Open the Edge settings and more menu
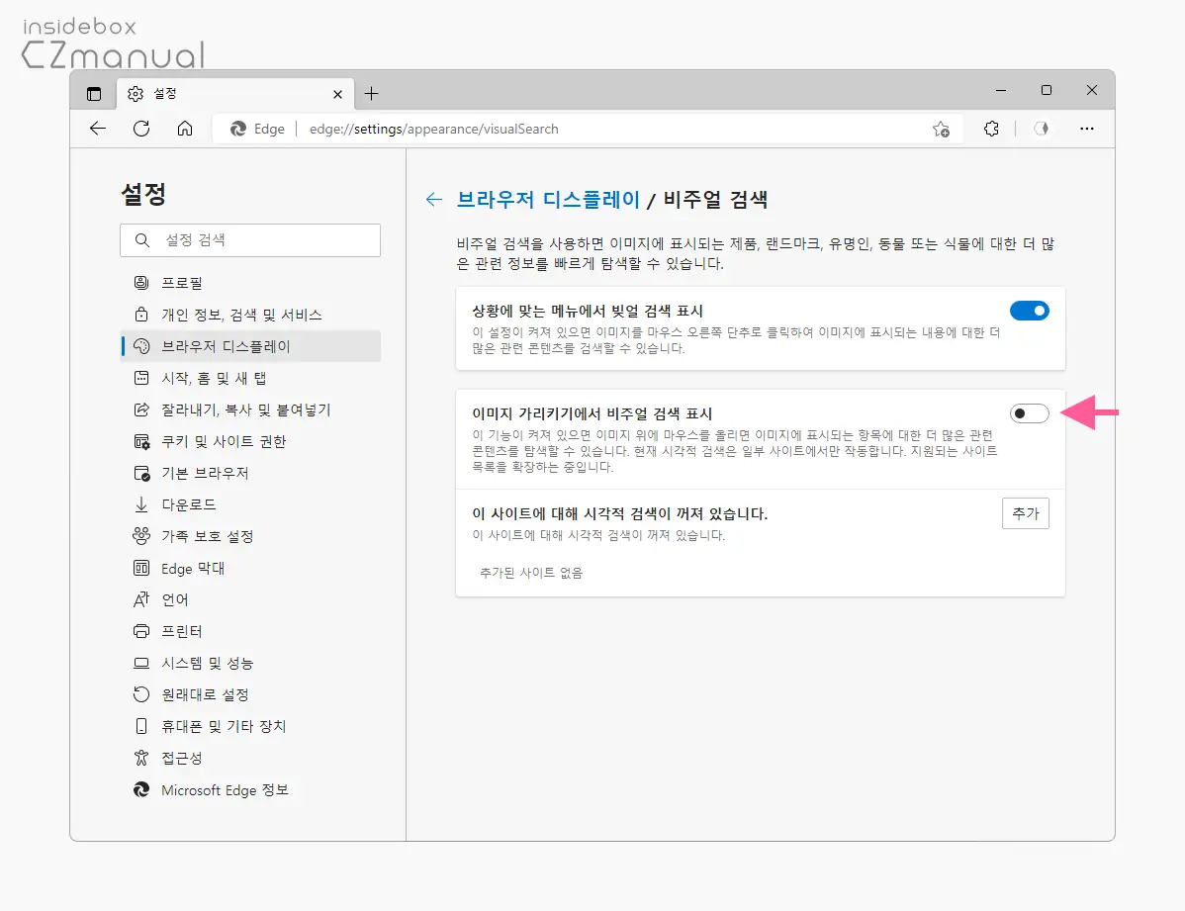 [x=1087, y=129]
